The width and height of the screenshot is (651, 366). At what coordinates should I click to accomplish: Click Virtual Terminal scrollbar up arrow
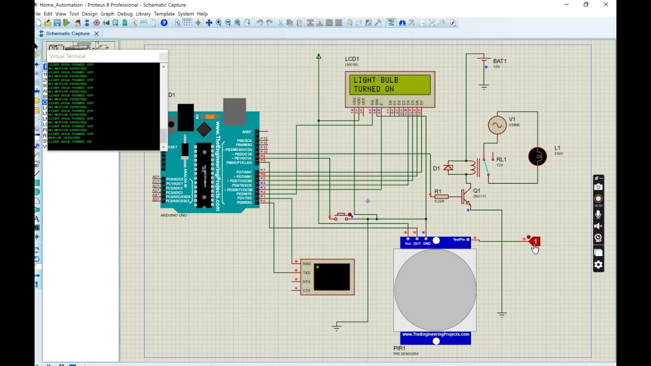coord(164,67)
